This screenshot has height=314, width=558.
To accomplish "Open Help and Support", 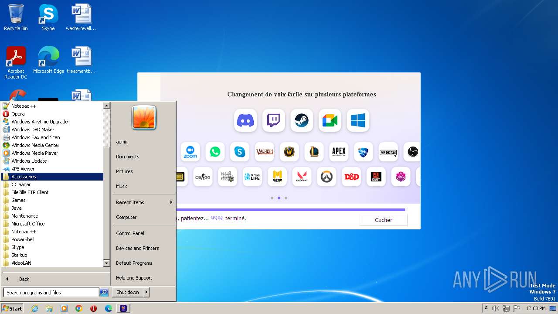I will [144, 278].
